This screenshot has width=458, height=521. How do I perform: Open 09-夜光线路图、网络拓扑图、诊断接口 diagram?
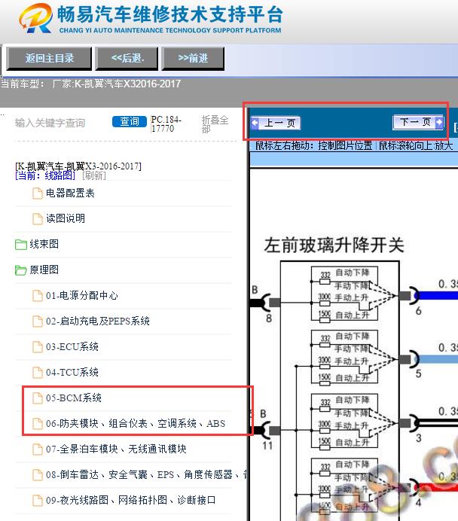click(130, 500)
